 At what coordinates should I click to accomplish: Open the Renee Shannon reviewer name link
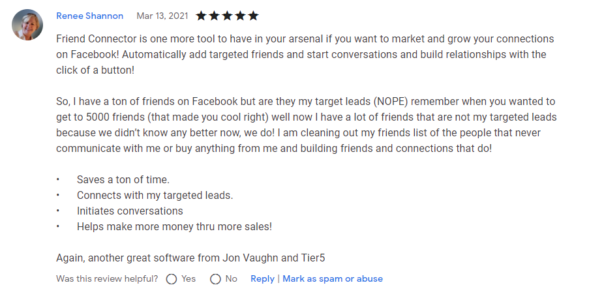tap(89, 16)
